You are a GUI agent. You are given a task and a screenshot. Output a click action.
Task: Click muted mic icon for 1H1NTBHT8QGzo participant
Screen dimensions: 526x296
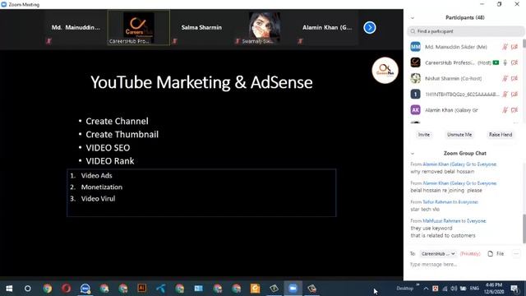[x=505, y=95]
